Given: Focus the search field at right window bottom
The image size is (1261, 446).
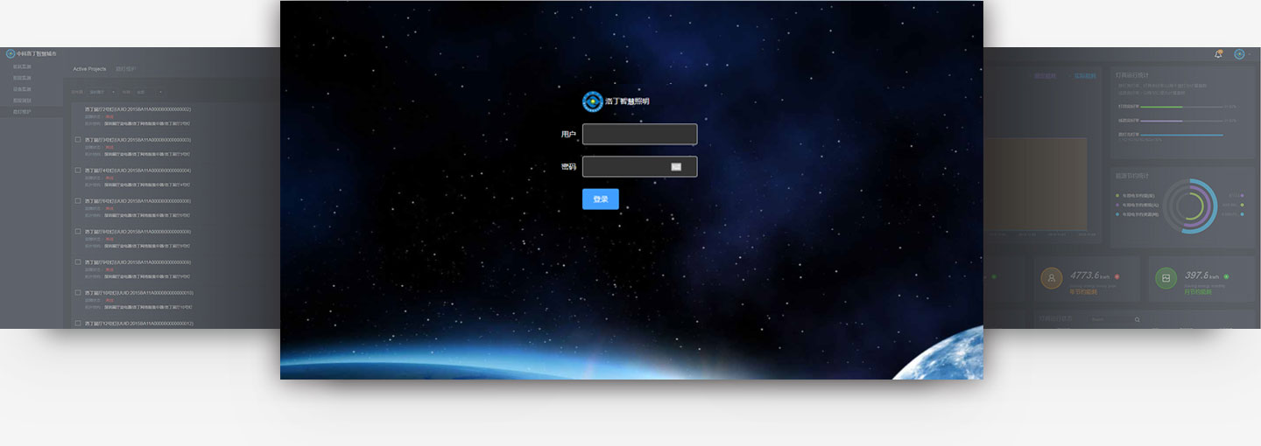Looking at the screenshot, I should click(x=1115, y=320).
